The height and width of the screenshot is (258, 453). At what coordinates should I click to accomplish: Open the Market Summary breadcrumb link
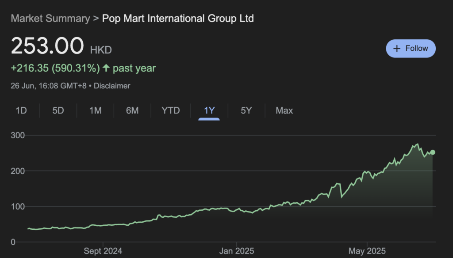50,19
